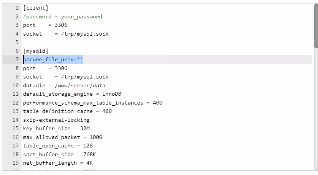Image resolution: width=318 pixels, height=175 pixels.
Task: Click line number 10 in the gutter
Action: [15, 85]
